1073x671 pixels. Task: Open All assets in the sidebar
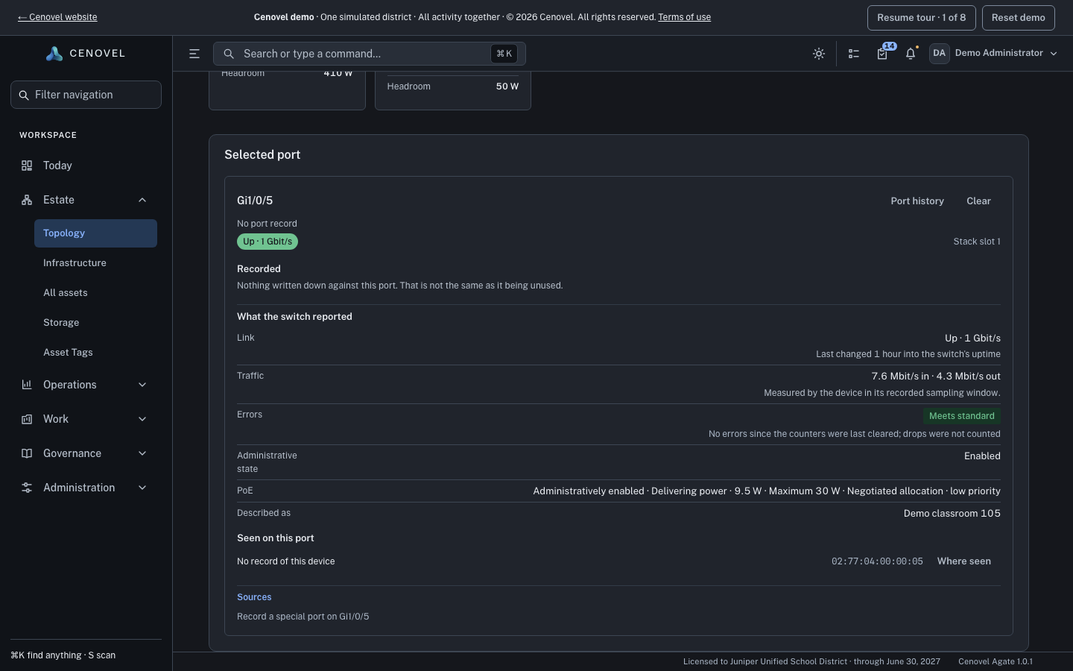click(95, 293)
